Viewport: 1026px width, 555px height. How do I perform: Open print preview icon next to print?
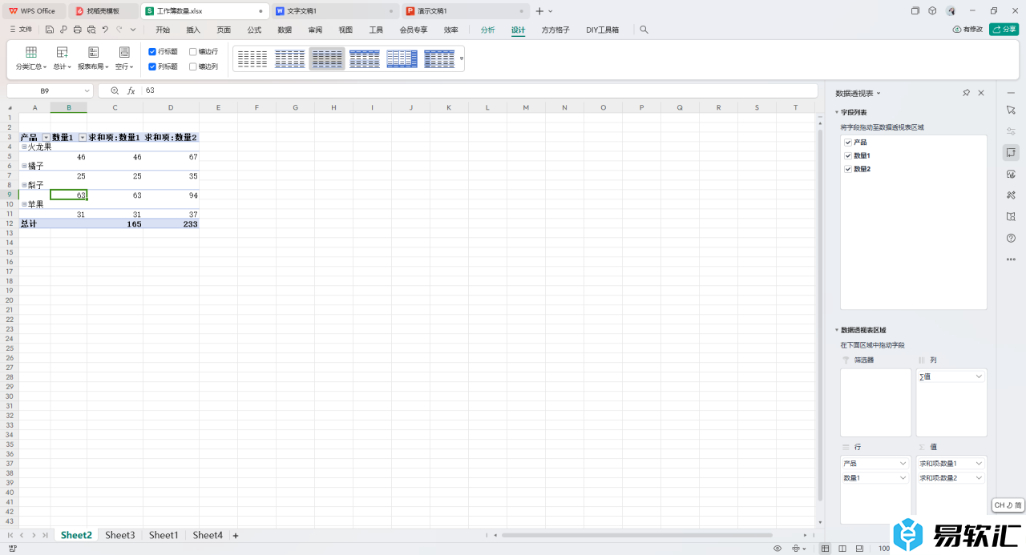click(x=91, y=30)
